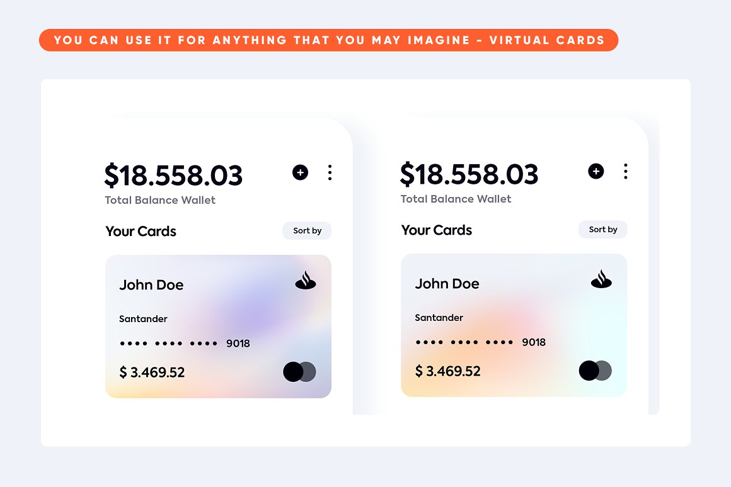
Task: Open three-dot menu on left wallet
Action: point(330,172)
